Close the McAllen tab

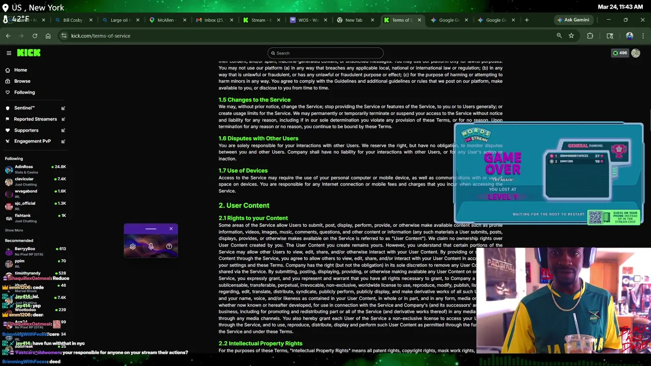185,20
